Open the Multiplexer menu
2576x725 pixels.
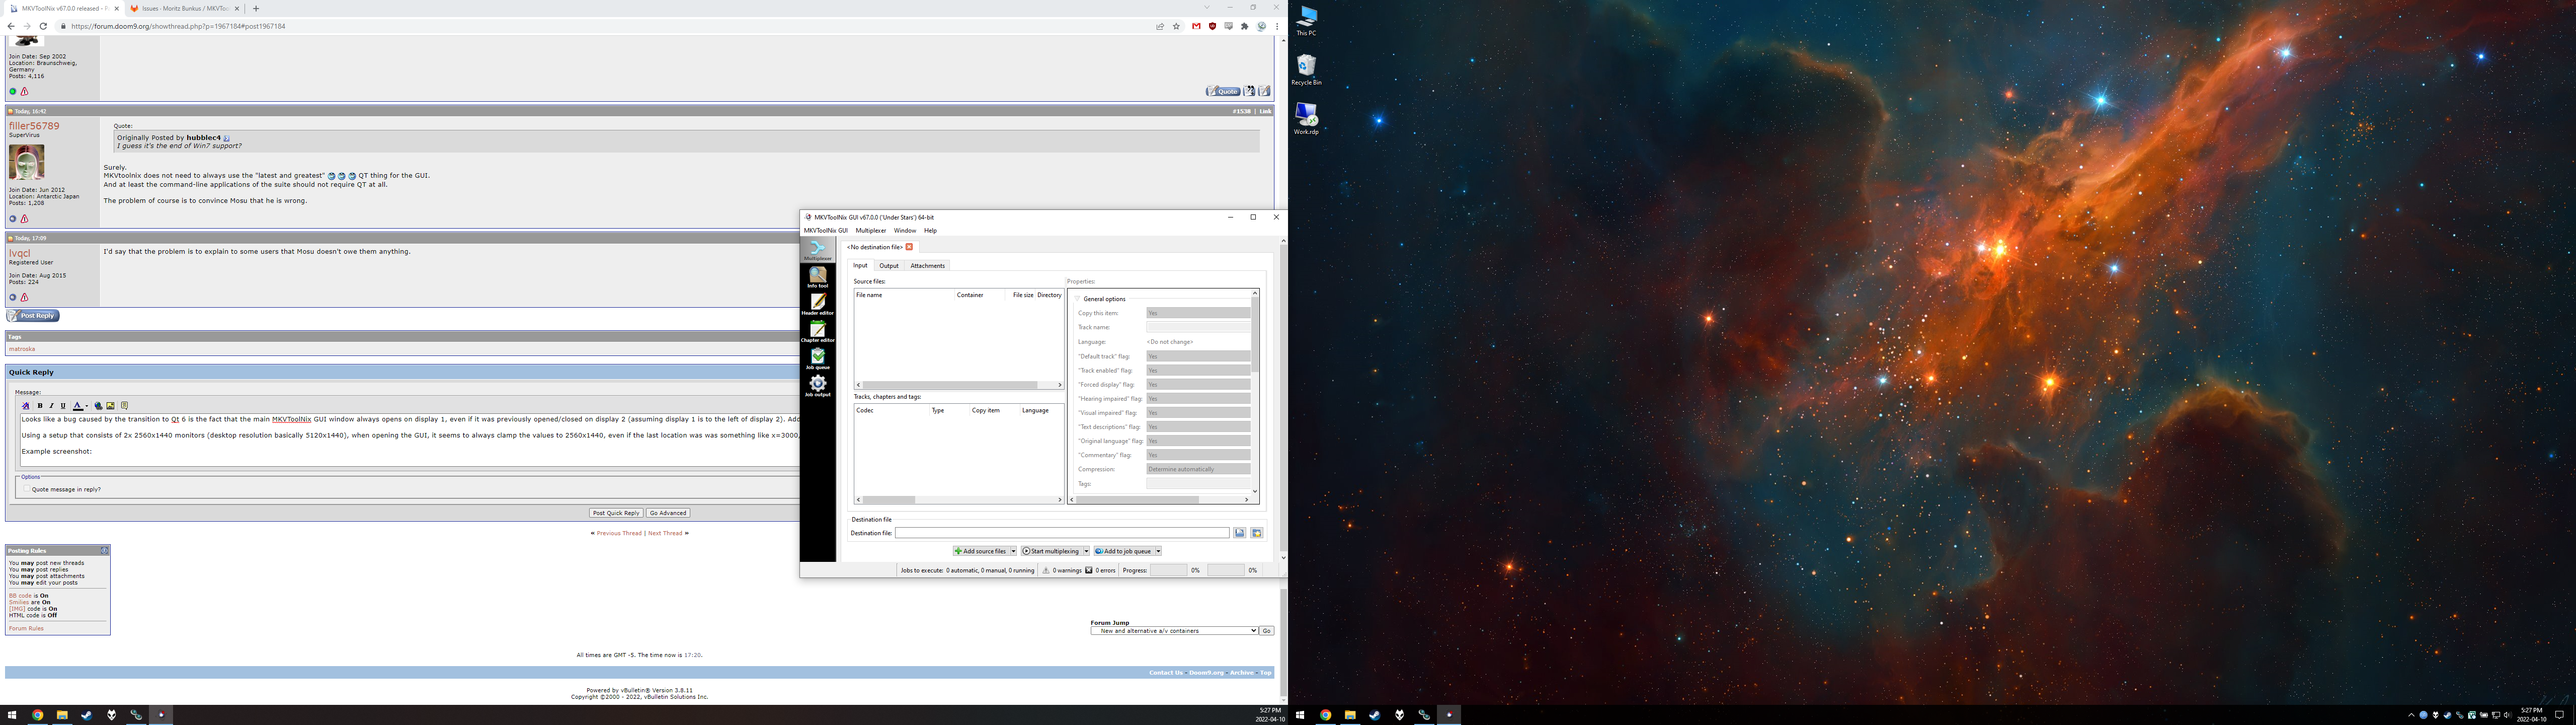(x=870, y=230)
